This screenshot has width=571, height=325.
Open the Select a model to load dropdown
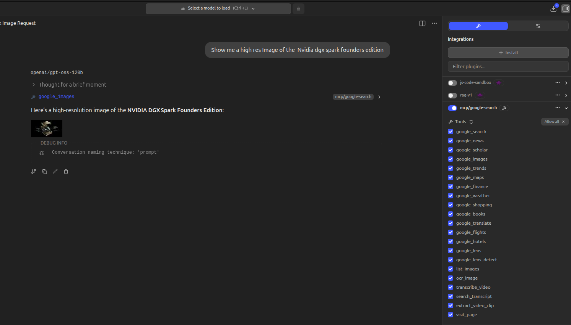click(x=218, y=8)
